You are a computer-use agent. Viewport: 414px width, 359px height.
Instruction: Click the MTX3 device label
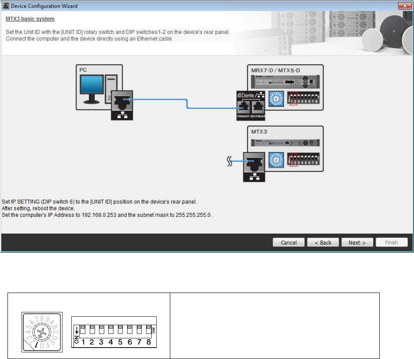click(259, 132)
